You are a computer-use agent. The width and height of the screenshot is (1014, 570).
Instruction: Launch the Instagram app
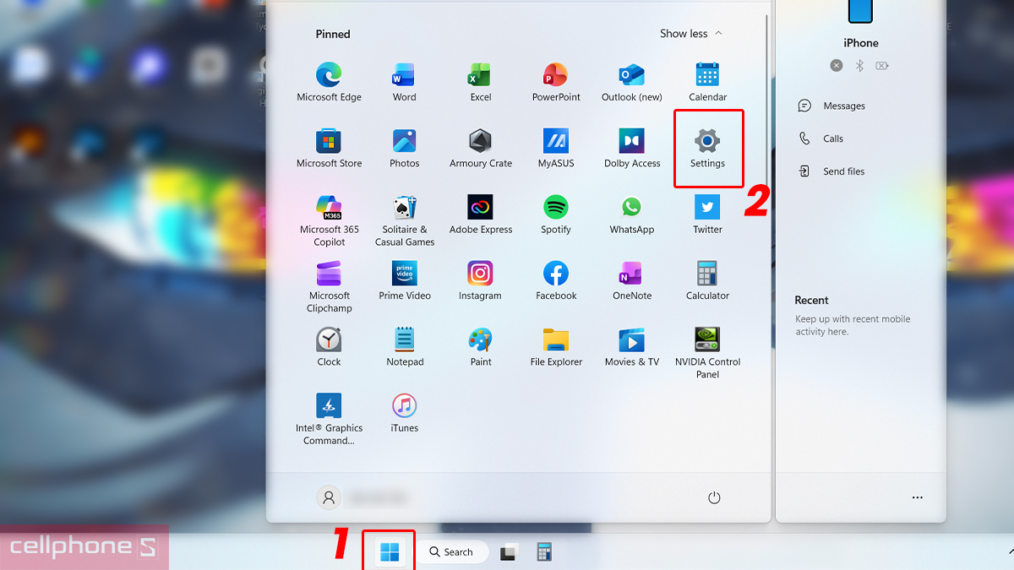pyautogui.click(x=481, y=281)
